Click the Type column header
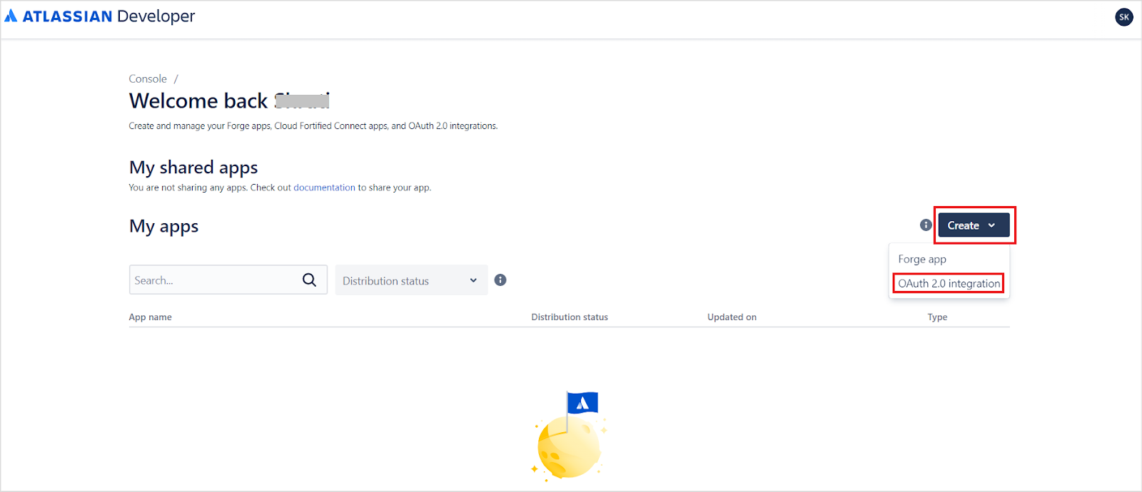 (x=937, y=317)
